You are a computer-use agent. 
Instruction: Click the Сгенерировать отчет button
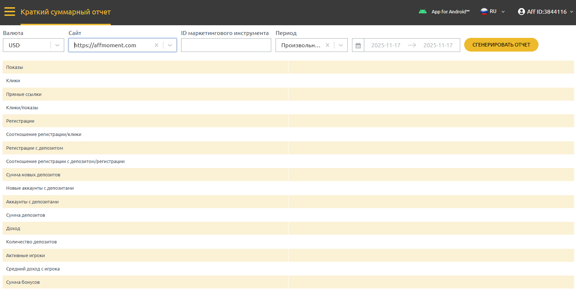[x=501, y=45]
